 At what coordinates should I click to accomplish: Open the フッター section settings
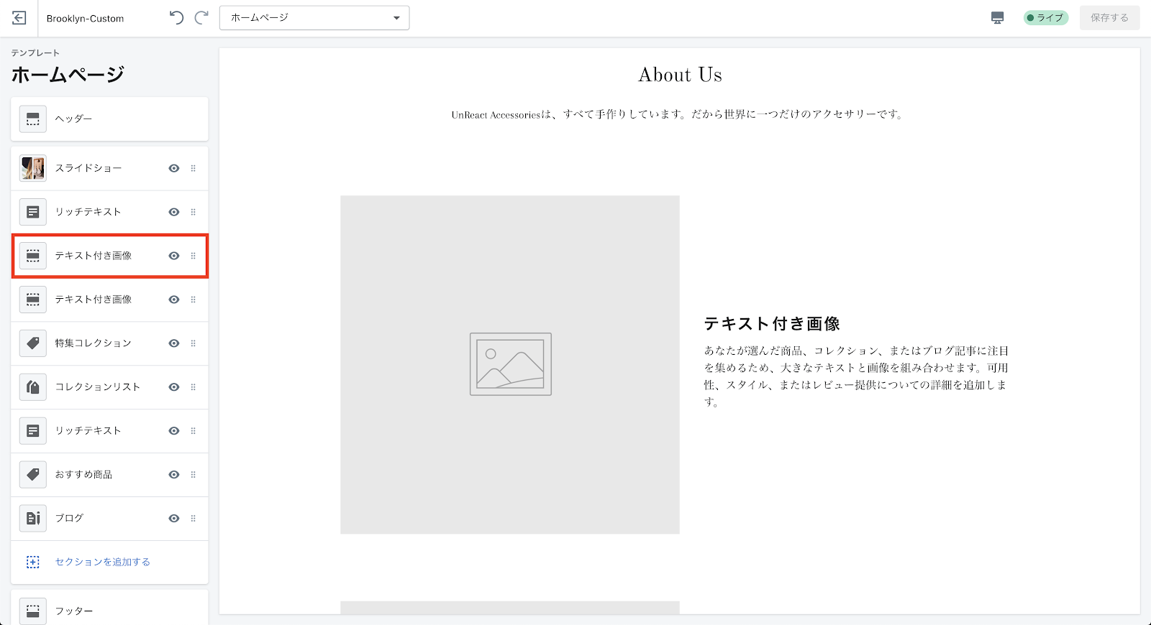click(x=109, y=611)
